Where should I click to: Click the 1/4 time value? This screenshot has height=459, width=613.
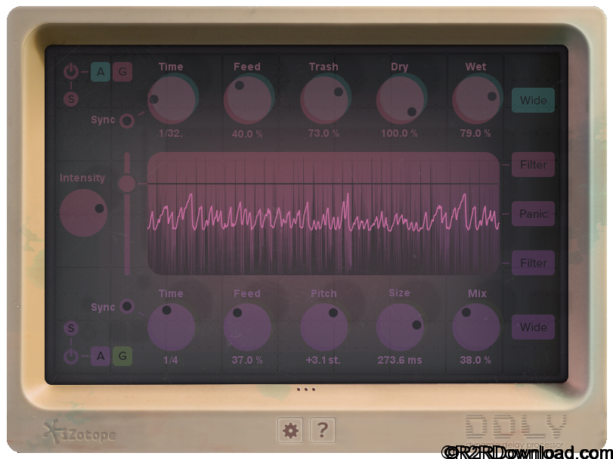pyautogui.click(x=171, y=360)
